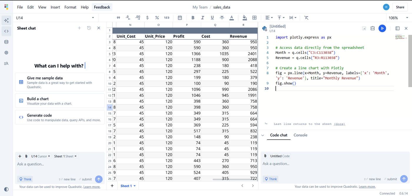Image resolution: width=412 pixels, height=196 pixels.
Task: Click the percent format icon
Action: (x=157, y=18)
